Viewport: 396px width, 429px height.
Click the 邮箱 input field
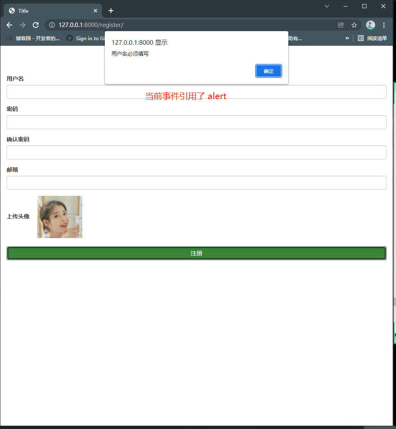196,183
